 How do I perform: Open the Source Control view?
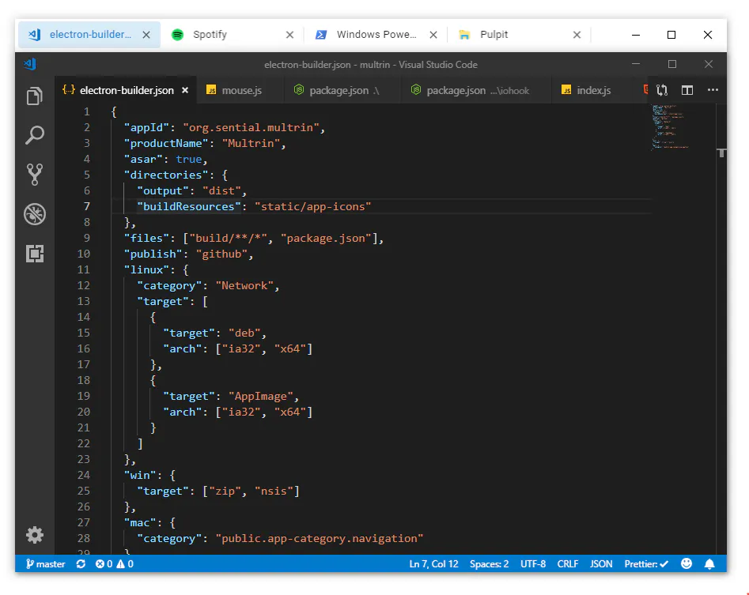[x=34, y=175]
